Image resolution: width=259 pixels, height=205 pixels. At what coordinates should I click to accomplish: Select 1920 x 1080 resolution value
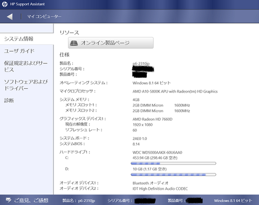pos(142,125)
